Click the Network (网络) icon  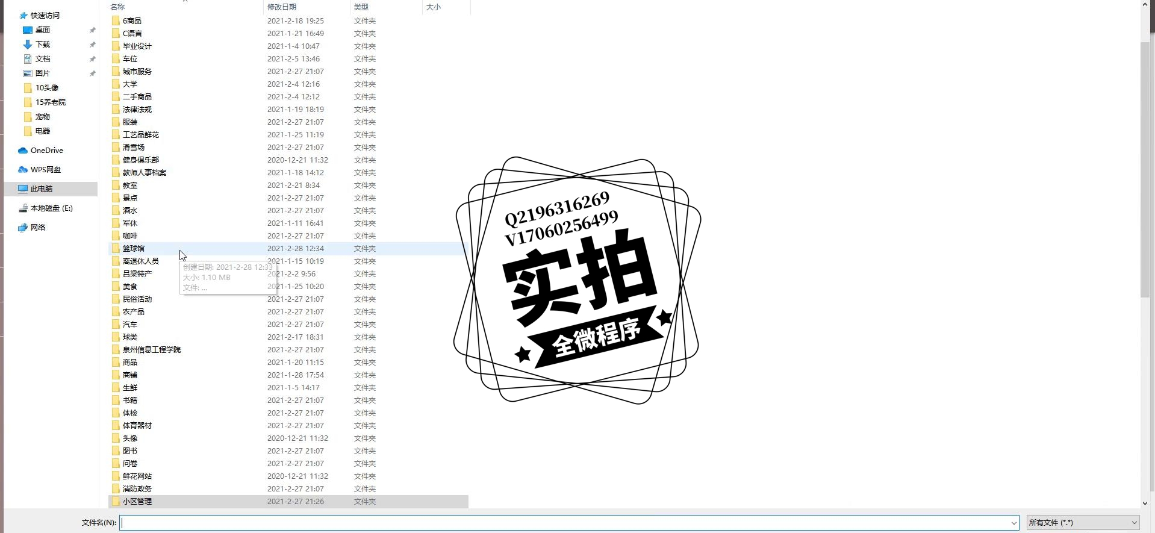[x=23, y=228]
